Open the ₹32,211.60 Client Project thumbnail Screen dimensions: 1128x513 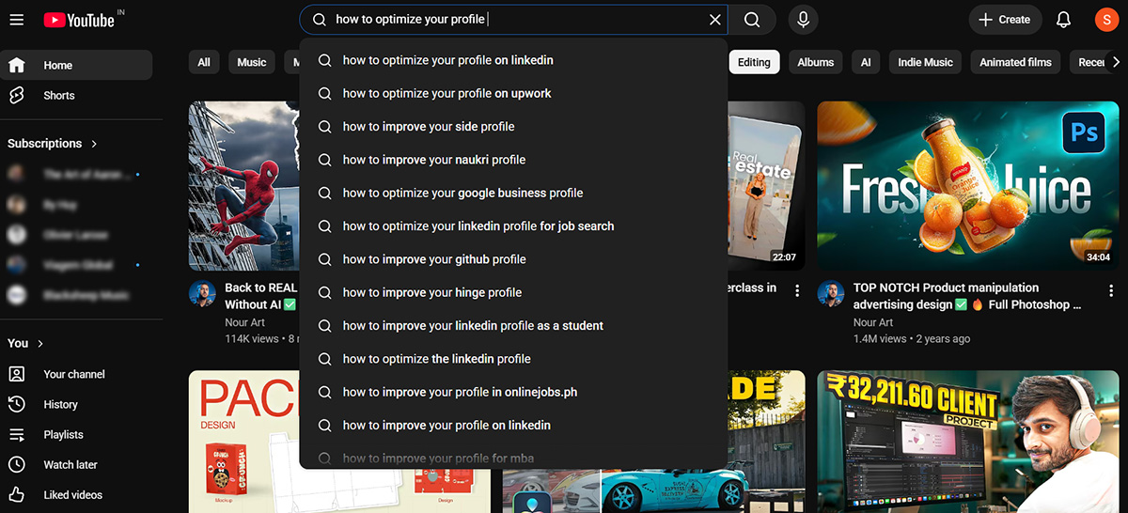click(967, 441)
